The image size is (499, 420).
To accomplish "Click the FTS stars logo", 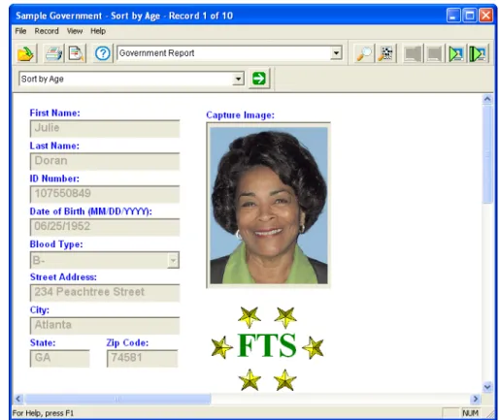I will pos(267,348).
